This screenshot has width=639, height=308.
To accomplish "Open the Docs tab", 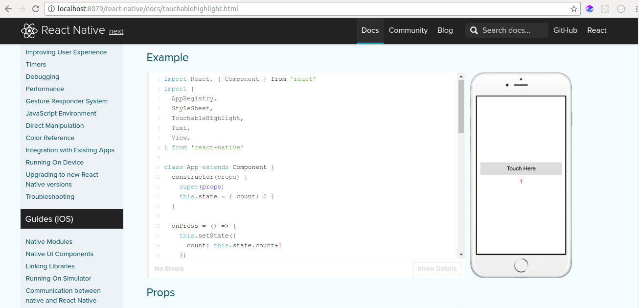I will 370,30.
